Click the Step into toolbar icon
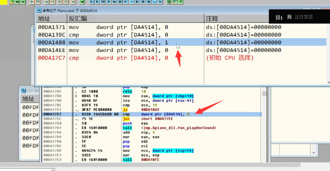Screen dimensions: 330x171 [47, 2]
